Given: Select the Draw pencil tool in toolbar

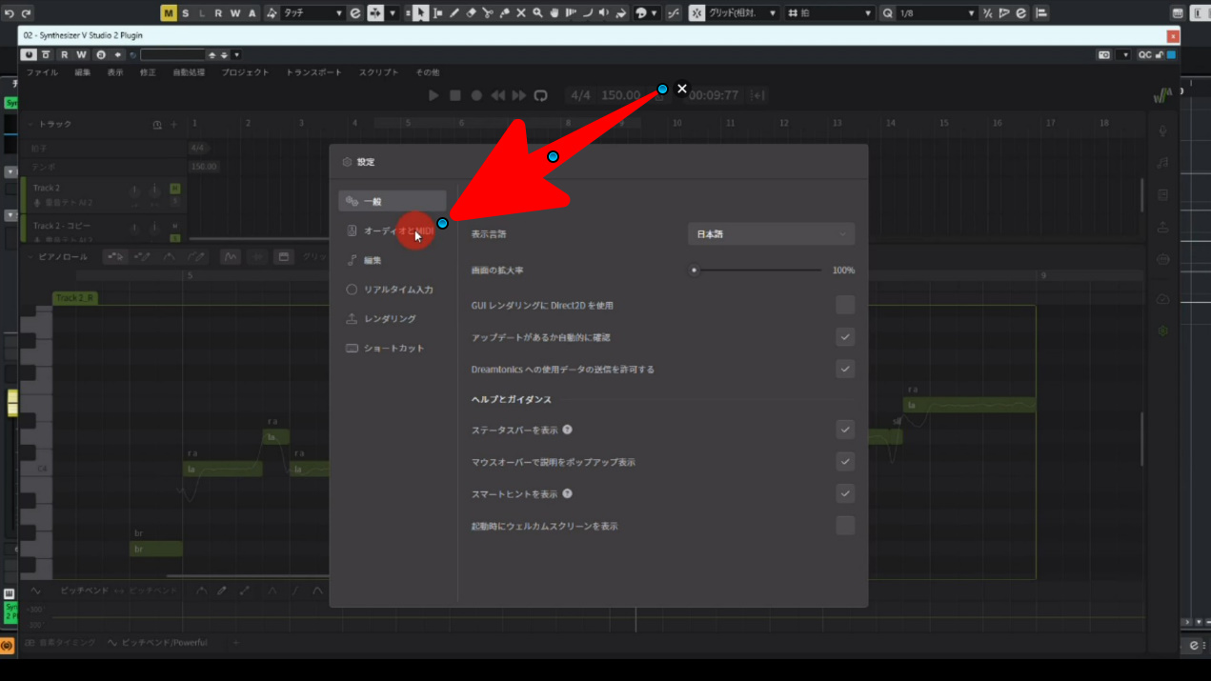Looking at the screenshot, I should tap(454, 13).
